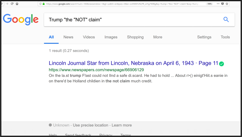
Task: Open page actions three-dots menu
Action: coord(218,4)
